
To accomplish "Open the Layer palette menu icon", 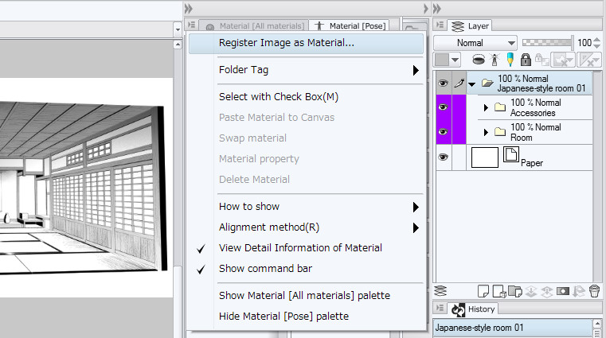I will point(440,25).
